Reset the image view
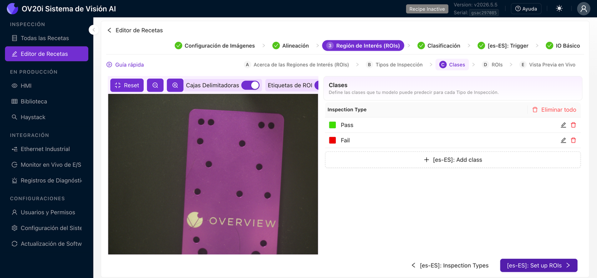The image size is (597, 278). 127,85
